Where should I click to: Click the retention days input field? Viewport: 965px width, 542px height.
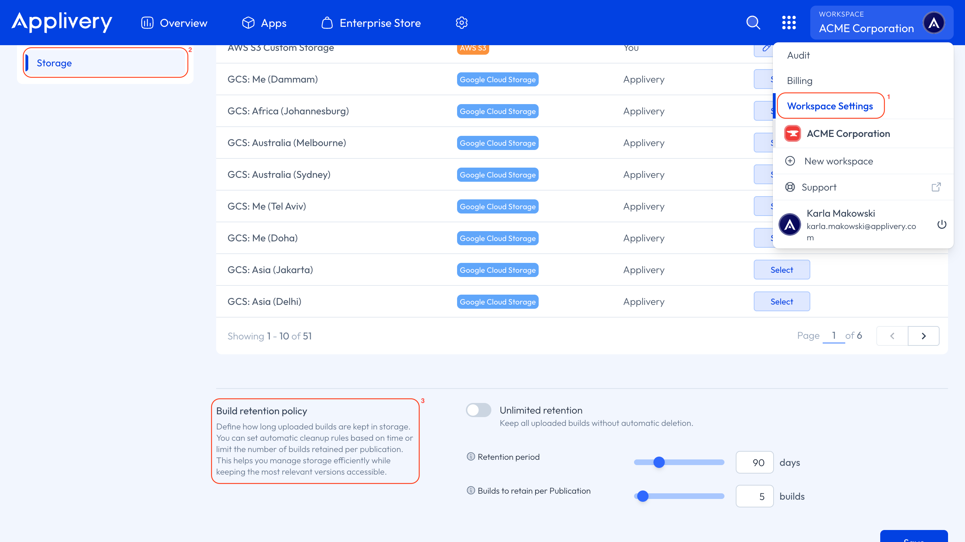[x=754, y=463]
